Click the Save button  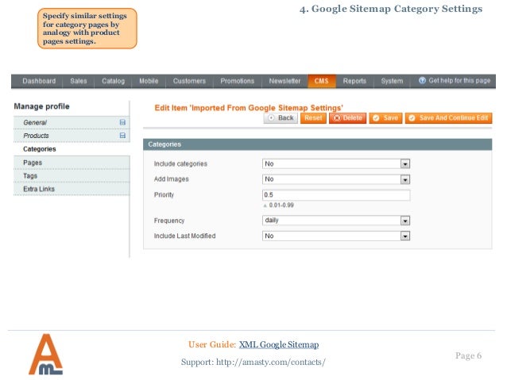[x=385, y=118]
